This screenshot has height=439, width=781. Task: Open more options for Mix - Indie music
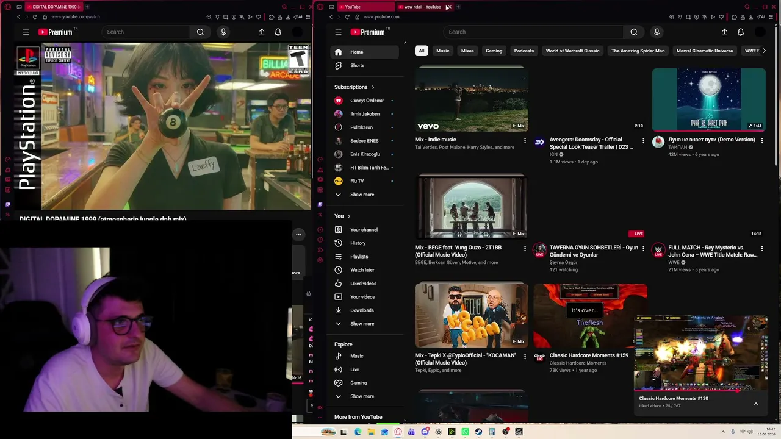pos(525,141)
